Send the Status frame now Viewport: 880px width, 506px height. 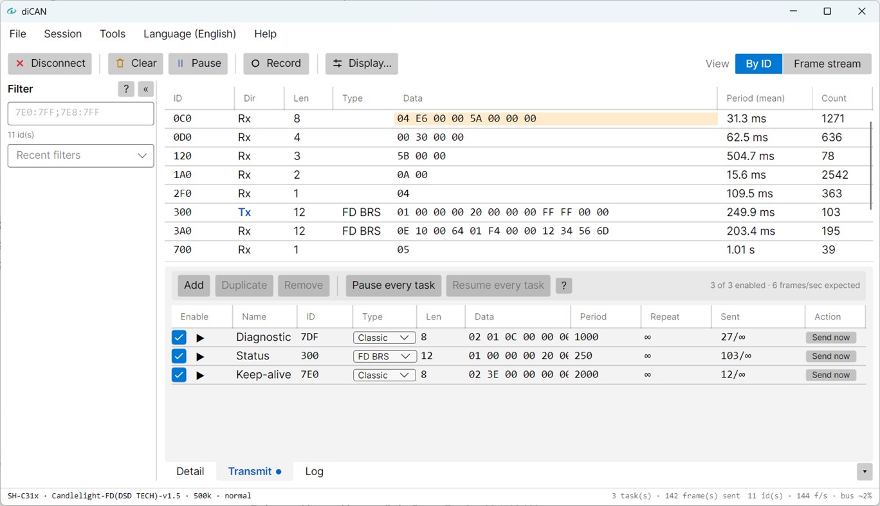[830, 356]
